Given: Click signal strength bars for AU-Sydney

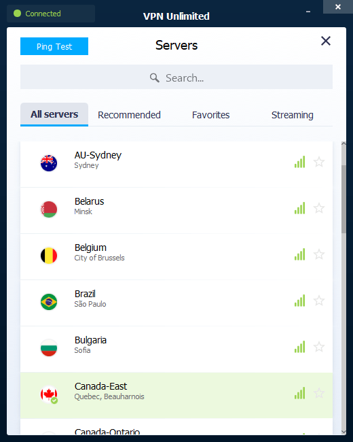Looking at the screenshot, I should point(300,162).
